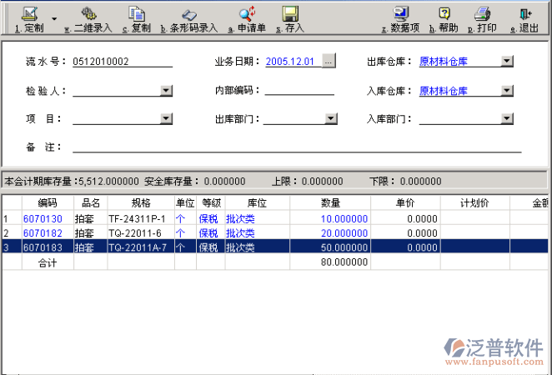The height and width of the screenshot is (375, 552).
Task: Save with the 存入 disk icon
Action: click(x=290, y=14)
